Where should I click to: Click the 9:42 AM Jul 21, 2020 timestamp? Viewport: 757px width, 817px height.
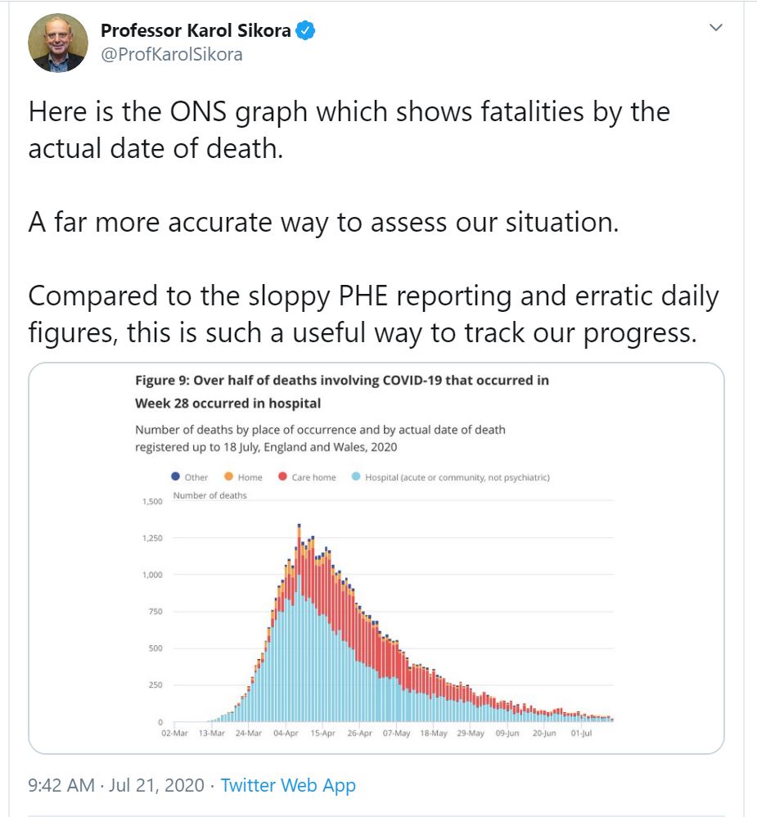[115, 786]
